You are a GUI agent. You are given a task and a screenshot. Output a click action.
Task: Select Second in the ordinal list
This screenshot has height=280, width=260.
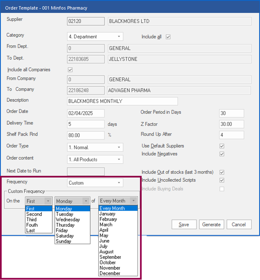[39, 214]
